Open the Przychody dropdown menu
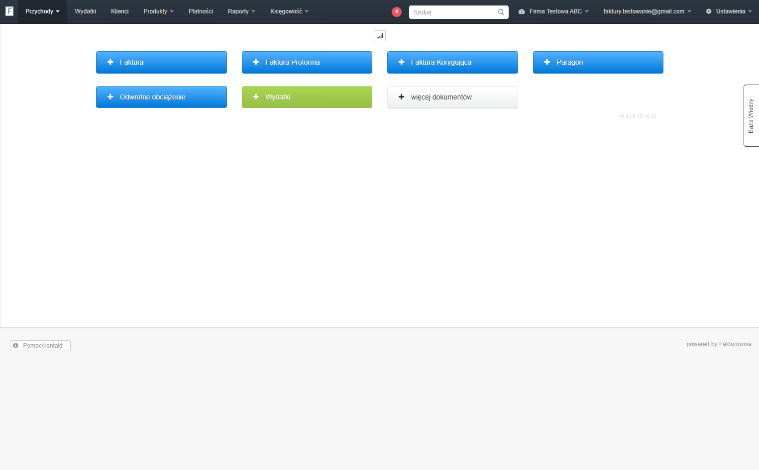The height and width of the screenshot is (470, 759). [42, 11]
